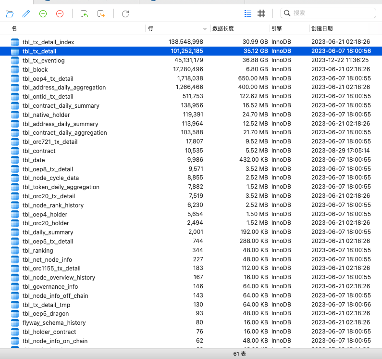This screenshot has width=382, height=359.
Task: Refresh the table list
Action: (x=125, y=13)
